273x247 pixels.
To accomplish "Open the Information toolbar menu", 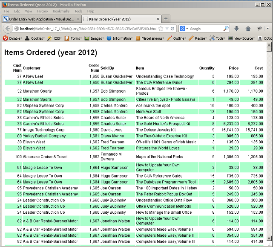I will point(120,38).
